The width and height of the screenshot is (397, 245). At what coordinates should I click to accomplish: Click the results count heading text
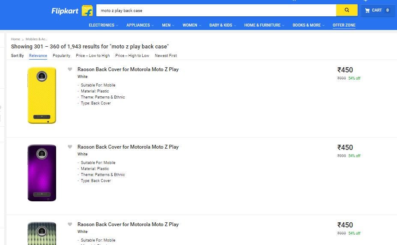[x=90, y=47]
